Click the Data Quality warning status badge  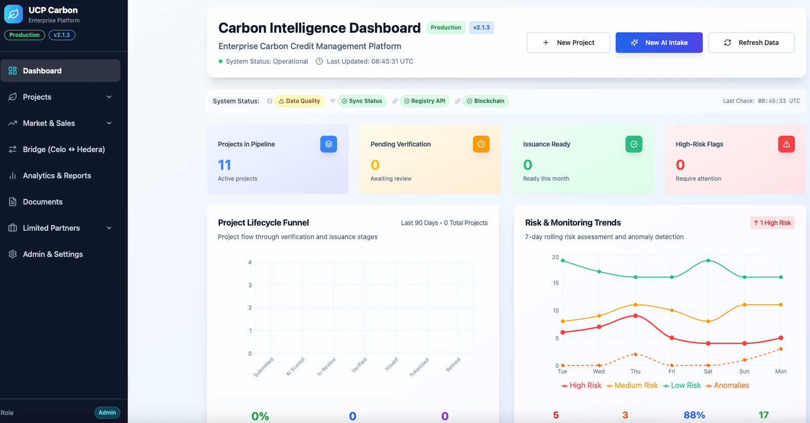[x=299, y=101]
